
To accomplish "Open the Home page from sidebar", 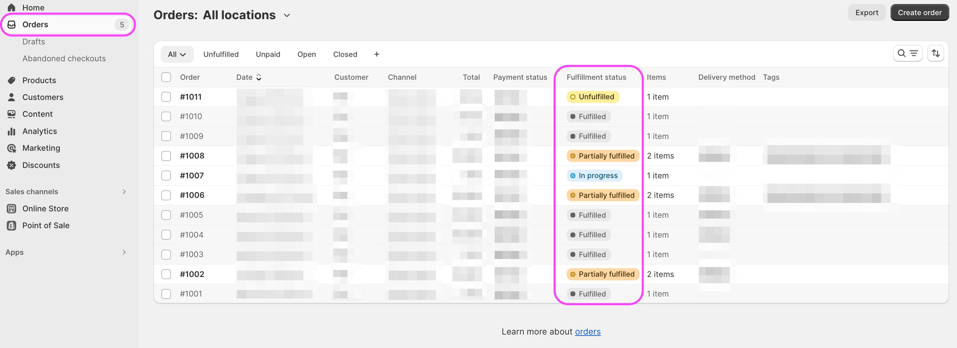I will tap(33, 7).
